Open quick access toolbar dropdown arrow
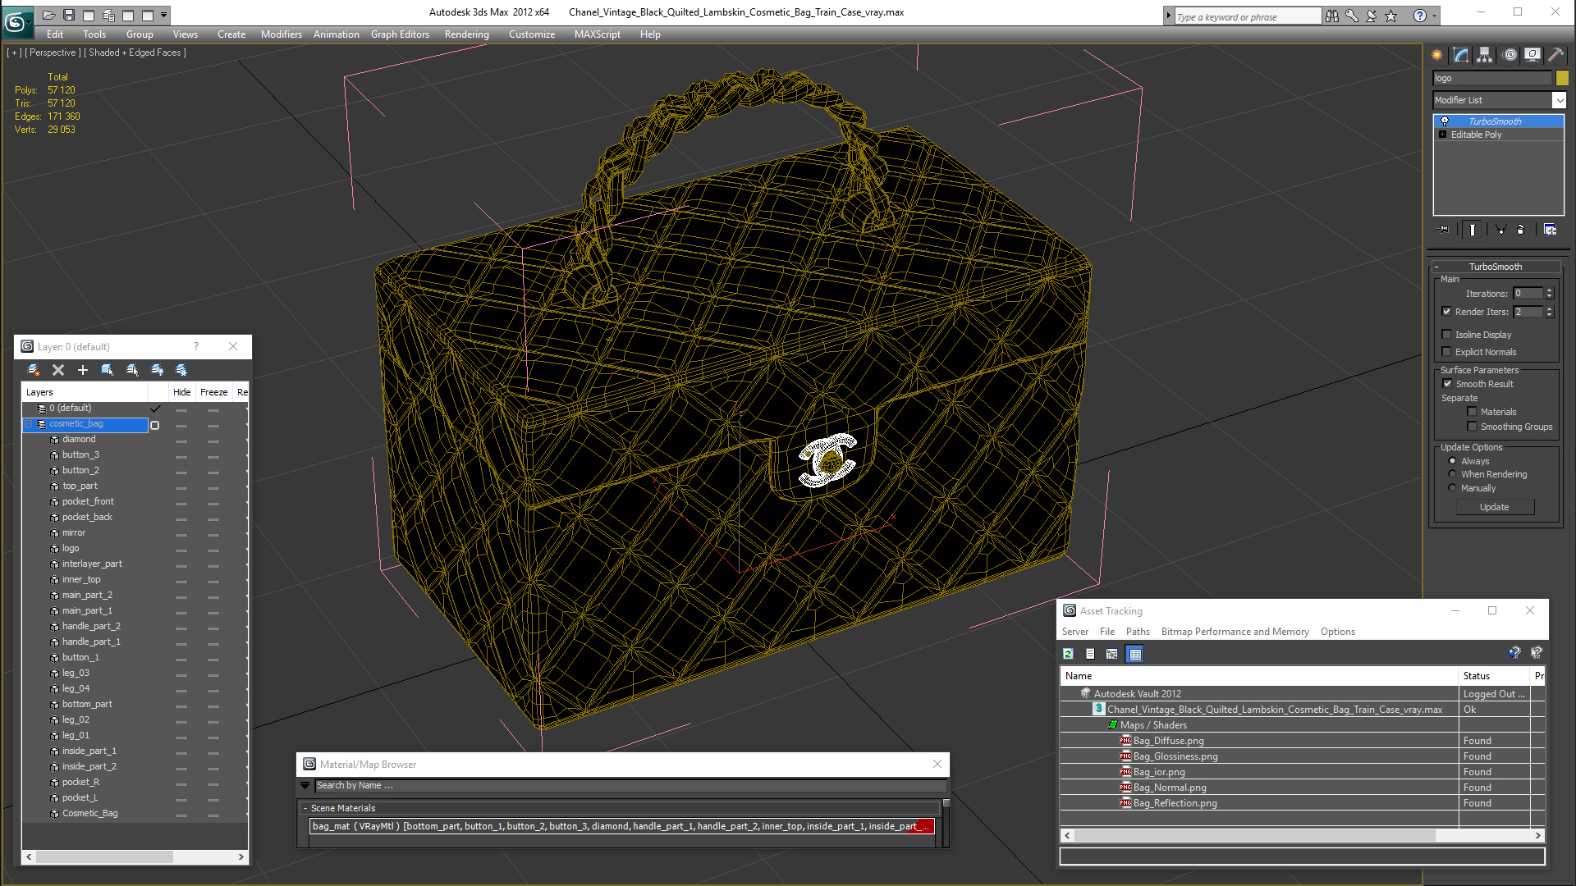 pos(164,15)
